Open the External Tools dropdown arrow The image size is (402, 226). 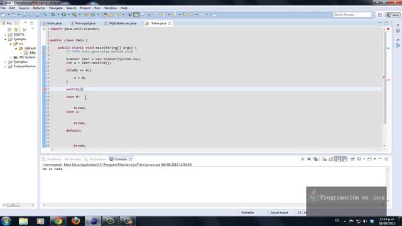[x=80, y=15]
